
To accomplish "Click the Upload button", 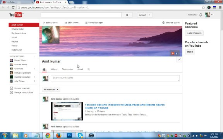I will point(142,15).
